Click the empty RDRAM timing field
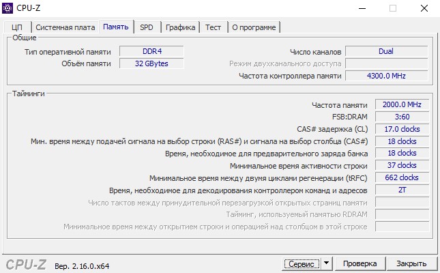Viewport: 440px width, 273px height. (x=402, y=214)
